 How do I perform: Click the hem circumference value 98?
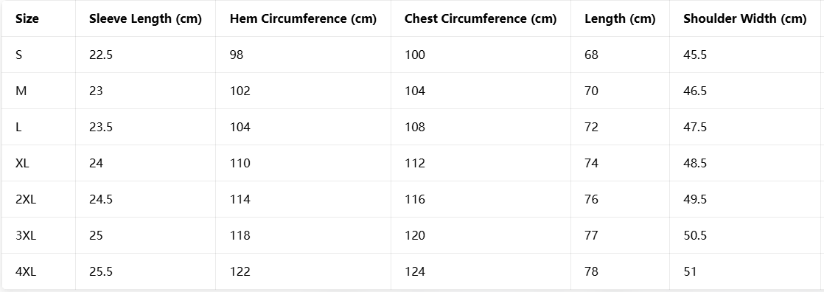[237, 55]
